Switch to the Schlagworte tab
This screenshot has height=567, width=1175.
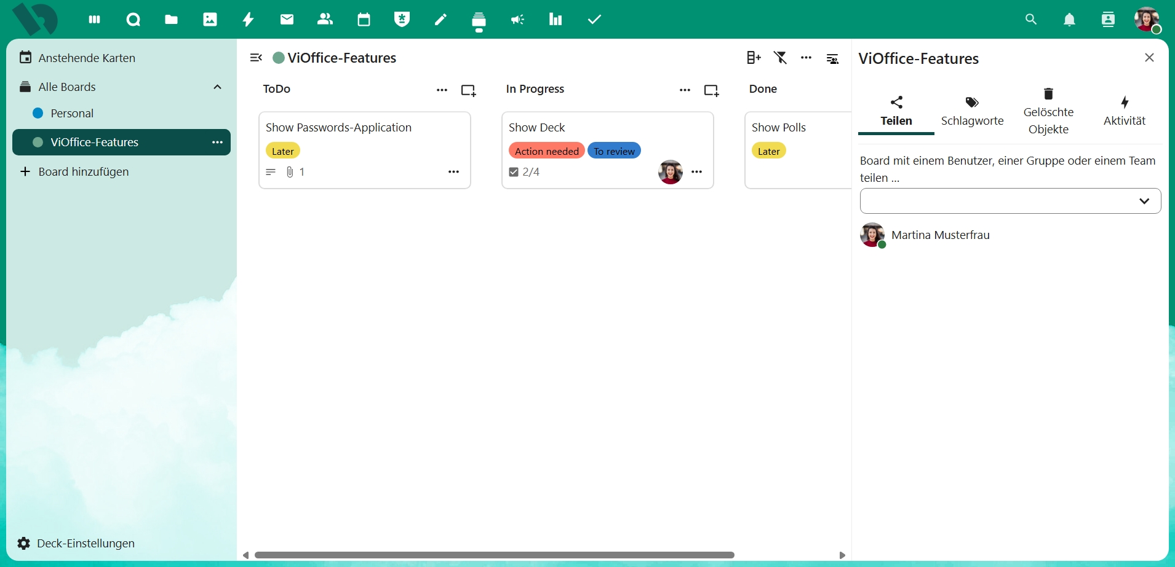point(973,112)
